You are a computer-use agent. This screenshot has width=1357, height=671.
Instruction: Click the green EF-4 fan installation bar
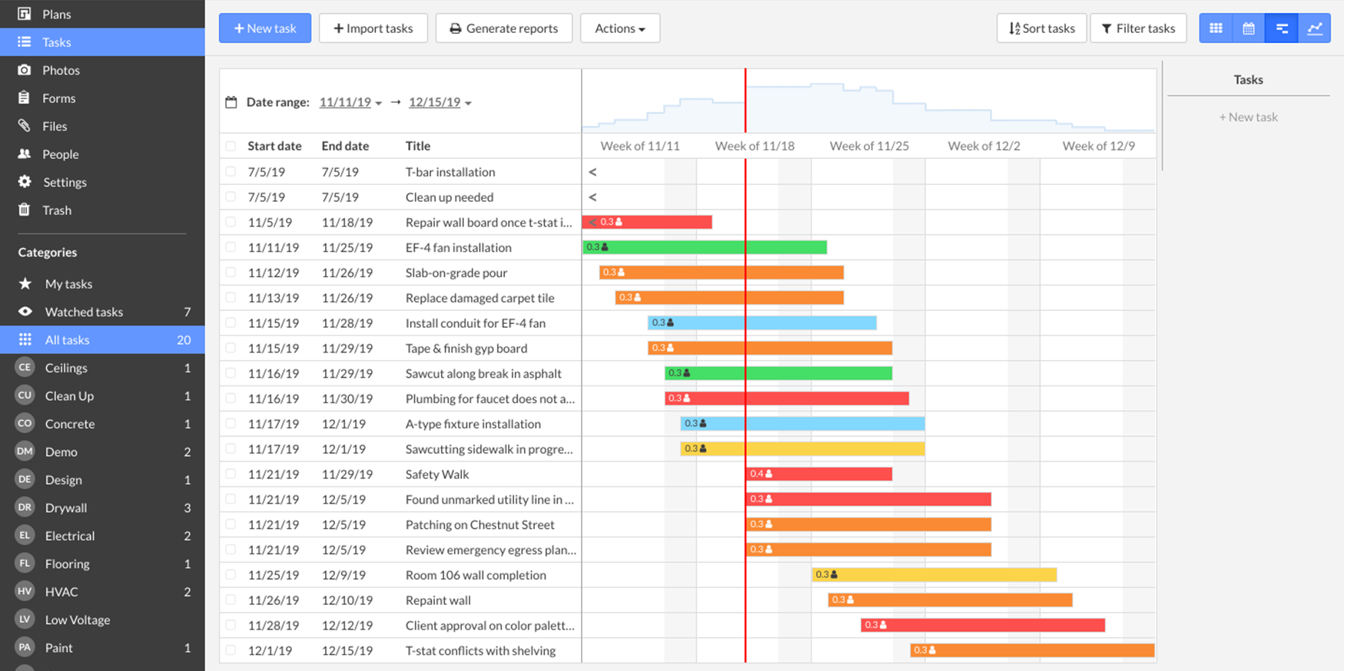(705, 247)
